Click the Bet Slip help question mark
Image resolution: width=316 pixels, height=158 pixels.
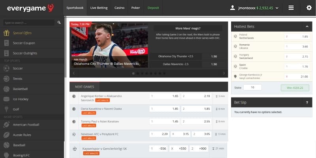(x=307, y=102)
